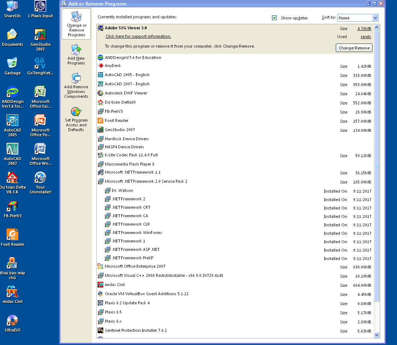Select Foxit Reader in the program list
397x345 pixels.
pos(117,120)
